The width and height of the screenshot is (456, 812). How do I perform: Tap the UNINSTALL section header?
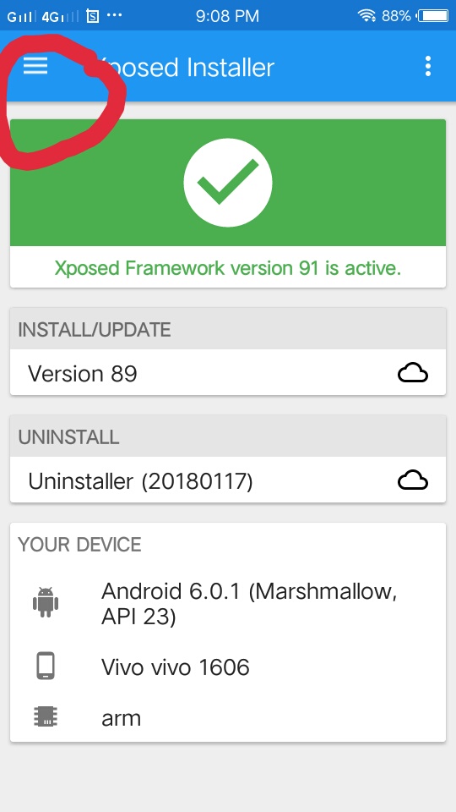(x=227, y=436)
